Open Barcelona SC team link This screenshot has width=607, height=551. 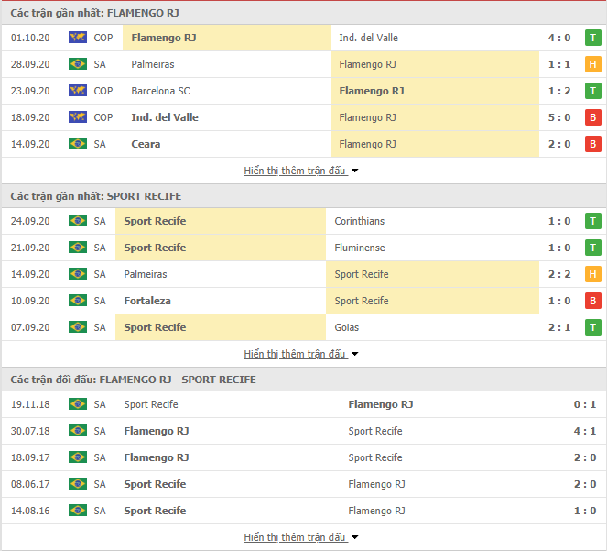coord(160,91)
